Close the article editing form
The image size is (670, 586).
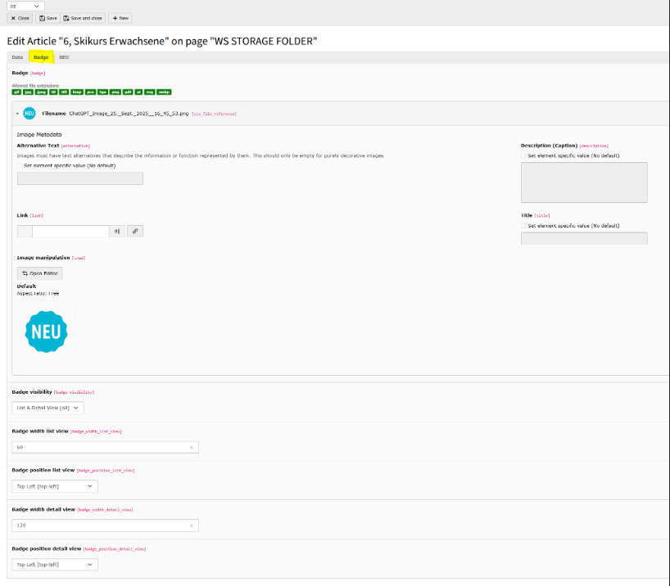[x=20, y=18]
